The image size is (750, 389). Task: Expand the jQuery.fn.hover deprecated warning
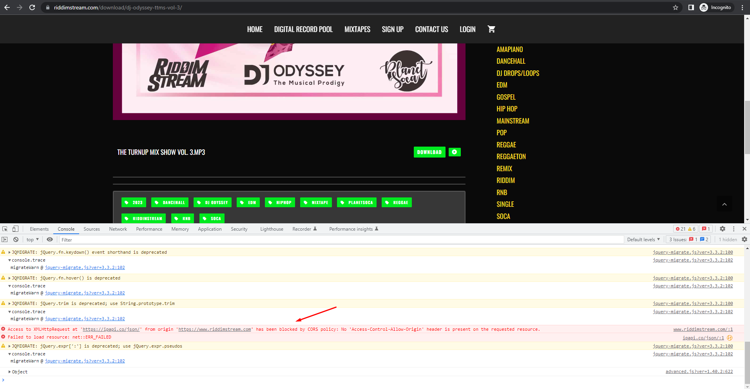tap(9, 278)
